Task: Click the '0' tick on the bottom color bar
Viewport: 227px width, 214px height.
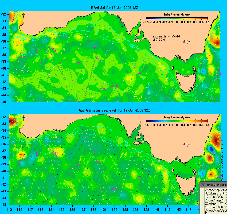Action: [177, 125]
